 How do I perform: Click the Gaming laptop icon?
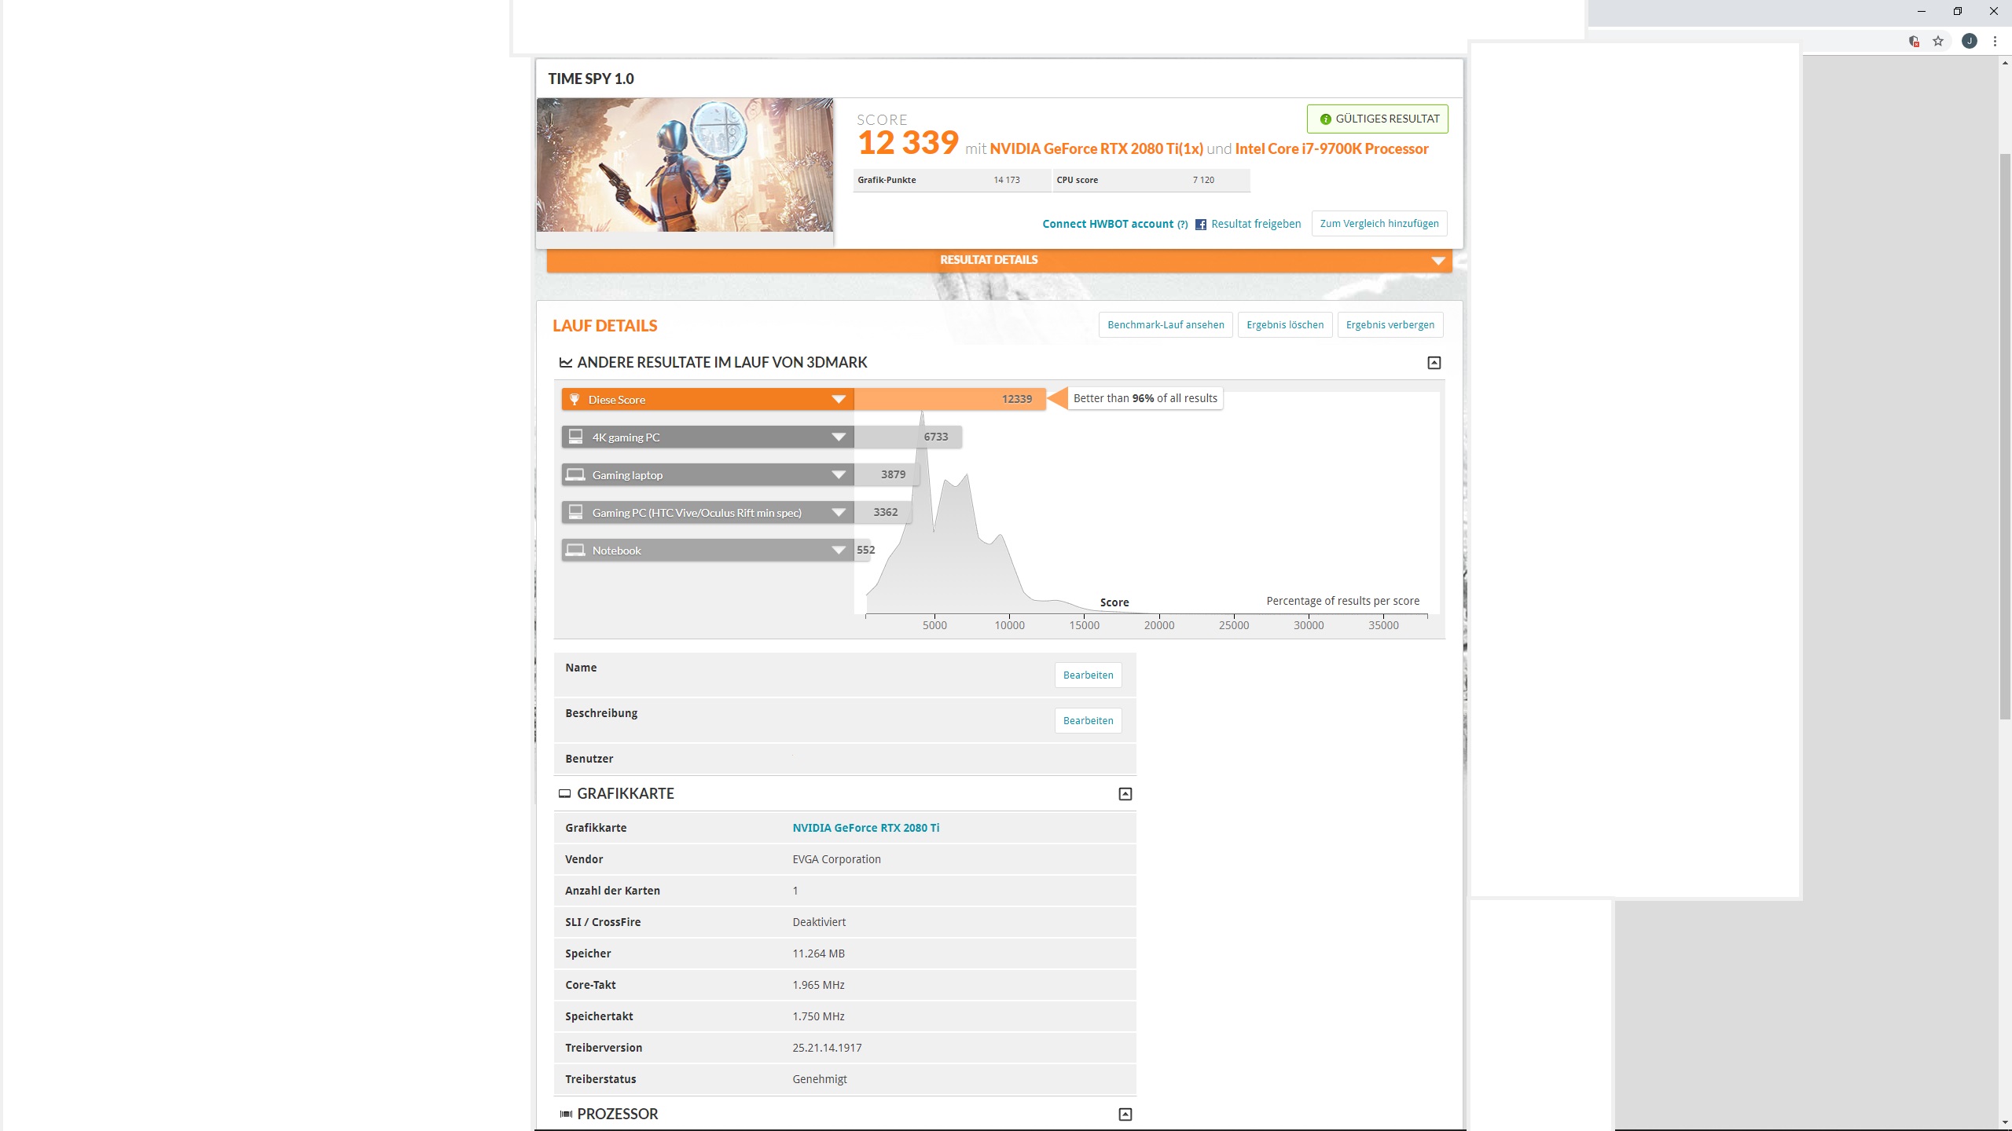coord(575,474)
